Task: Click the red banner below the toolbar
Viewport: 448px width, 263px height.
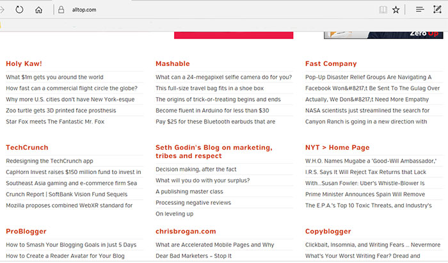Action: [234, 35]
